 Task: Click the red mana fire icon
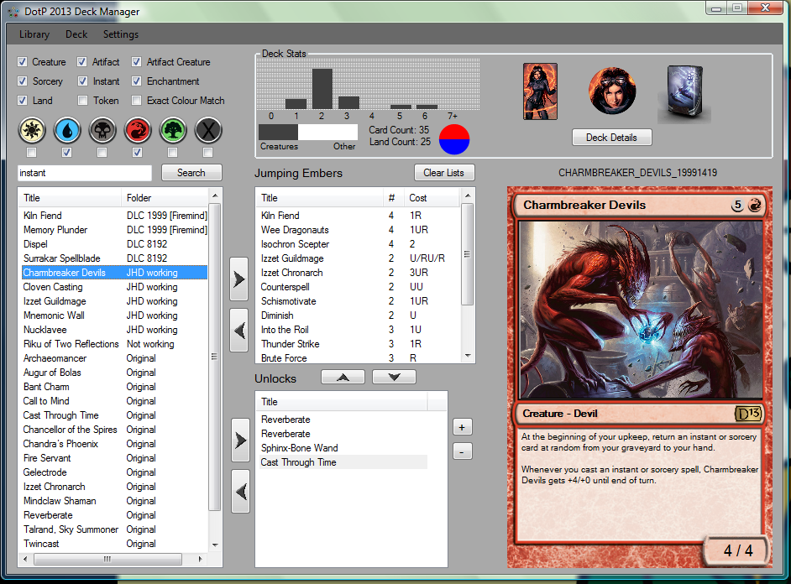tap(137, 130)
